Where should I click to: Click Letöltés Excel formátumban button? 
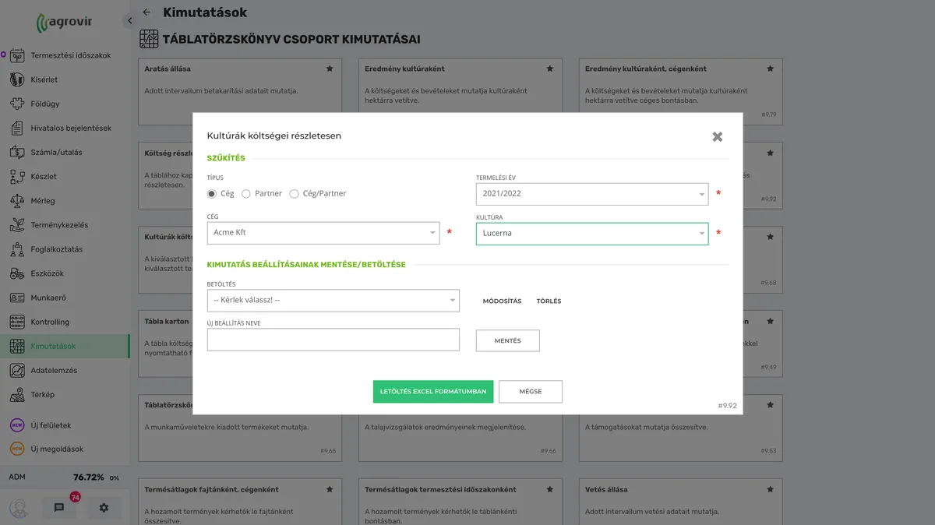[432, 392]
